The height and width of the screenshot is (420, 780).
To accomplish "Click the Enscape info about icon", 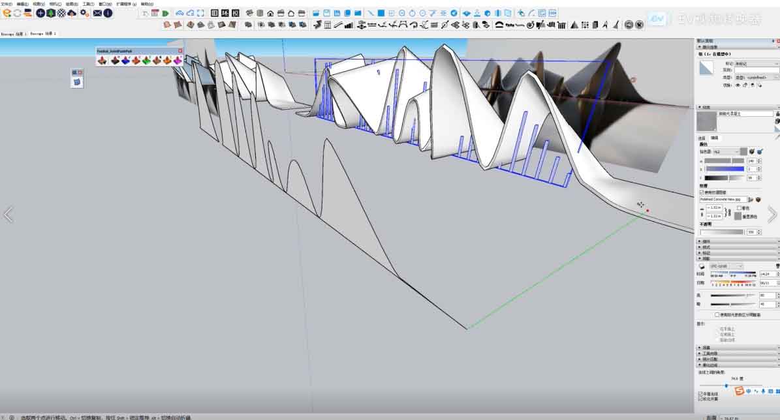I will coord(108,13).
